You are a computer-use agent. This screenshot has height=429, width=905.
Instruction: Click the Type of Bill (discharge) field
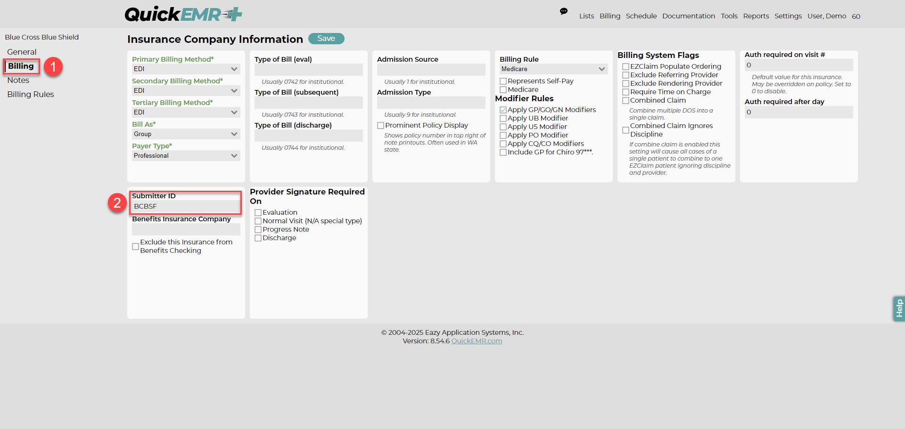(x=309, y=136)
